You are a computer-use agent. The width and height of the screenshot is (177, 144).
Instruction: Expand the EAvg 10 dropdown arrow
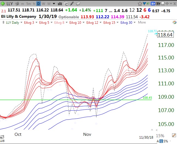click(83, 22)
